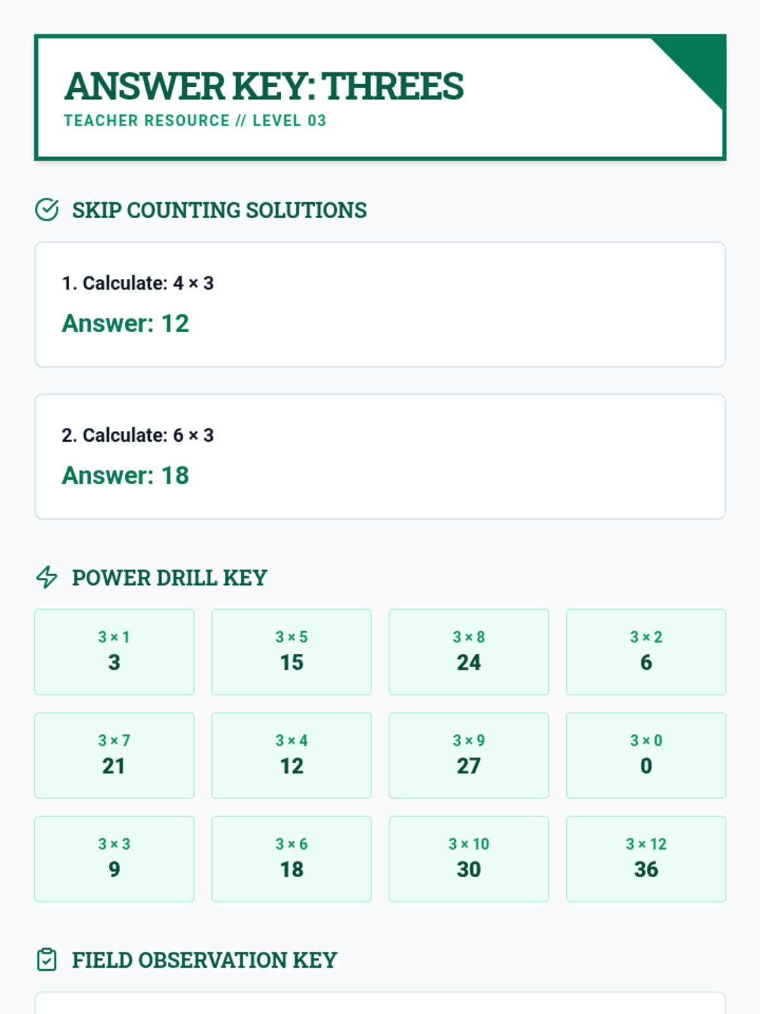Choose the 3 × 9 equals 27 card

click(469, 755)
